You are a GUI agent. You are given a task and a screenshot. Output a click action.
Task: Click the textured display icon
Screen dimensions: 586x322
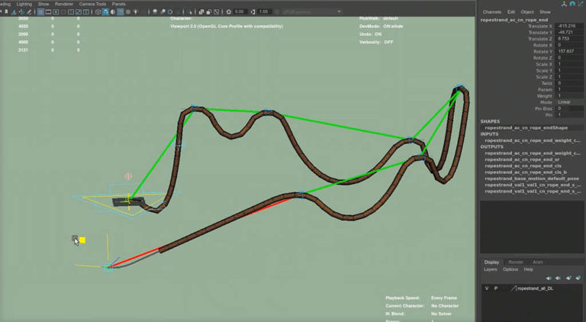(128, 12)
